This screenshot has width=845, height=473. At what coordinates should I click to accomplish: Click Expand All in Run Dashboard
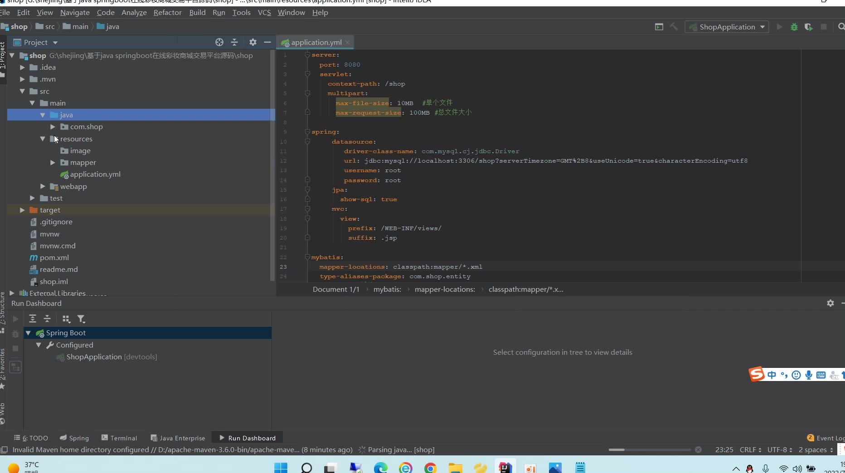pyautogui.click(x=33, y=319)
